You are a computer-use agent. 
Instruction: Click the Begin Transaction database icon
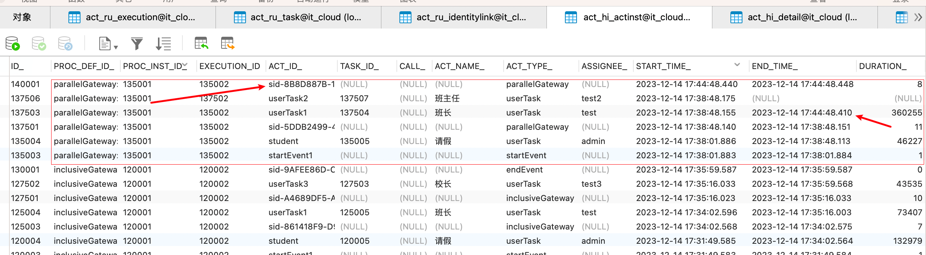[x=12, y=43]
